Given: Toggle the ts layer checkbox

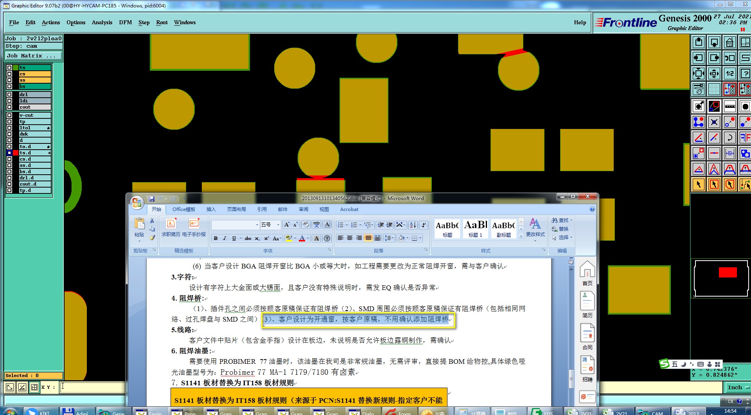Looking at the screenshot, I should pos(9,68).
